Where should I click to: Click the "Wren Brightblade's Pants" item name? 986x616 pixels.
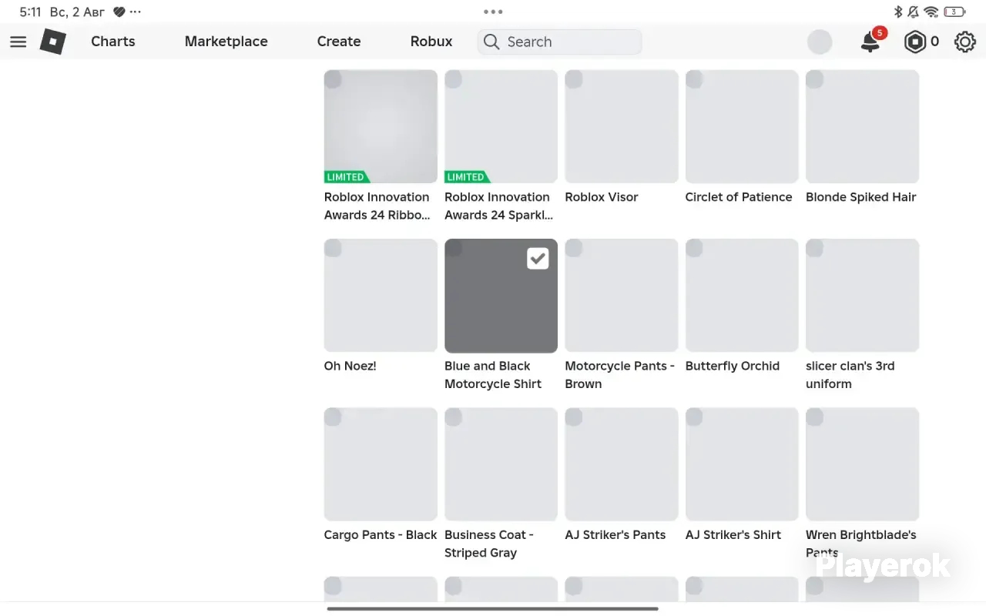[x=861, y=544]
